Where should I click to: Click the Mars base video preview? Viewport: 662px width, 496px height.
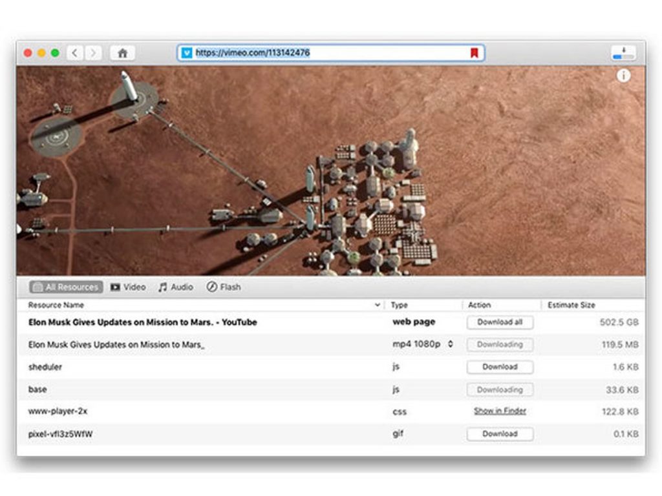click(x=330, y=171)
